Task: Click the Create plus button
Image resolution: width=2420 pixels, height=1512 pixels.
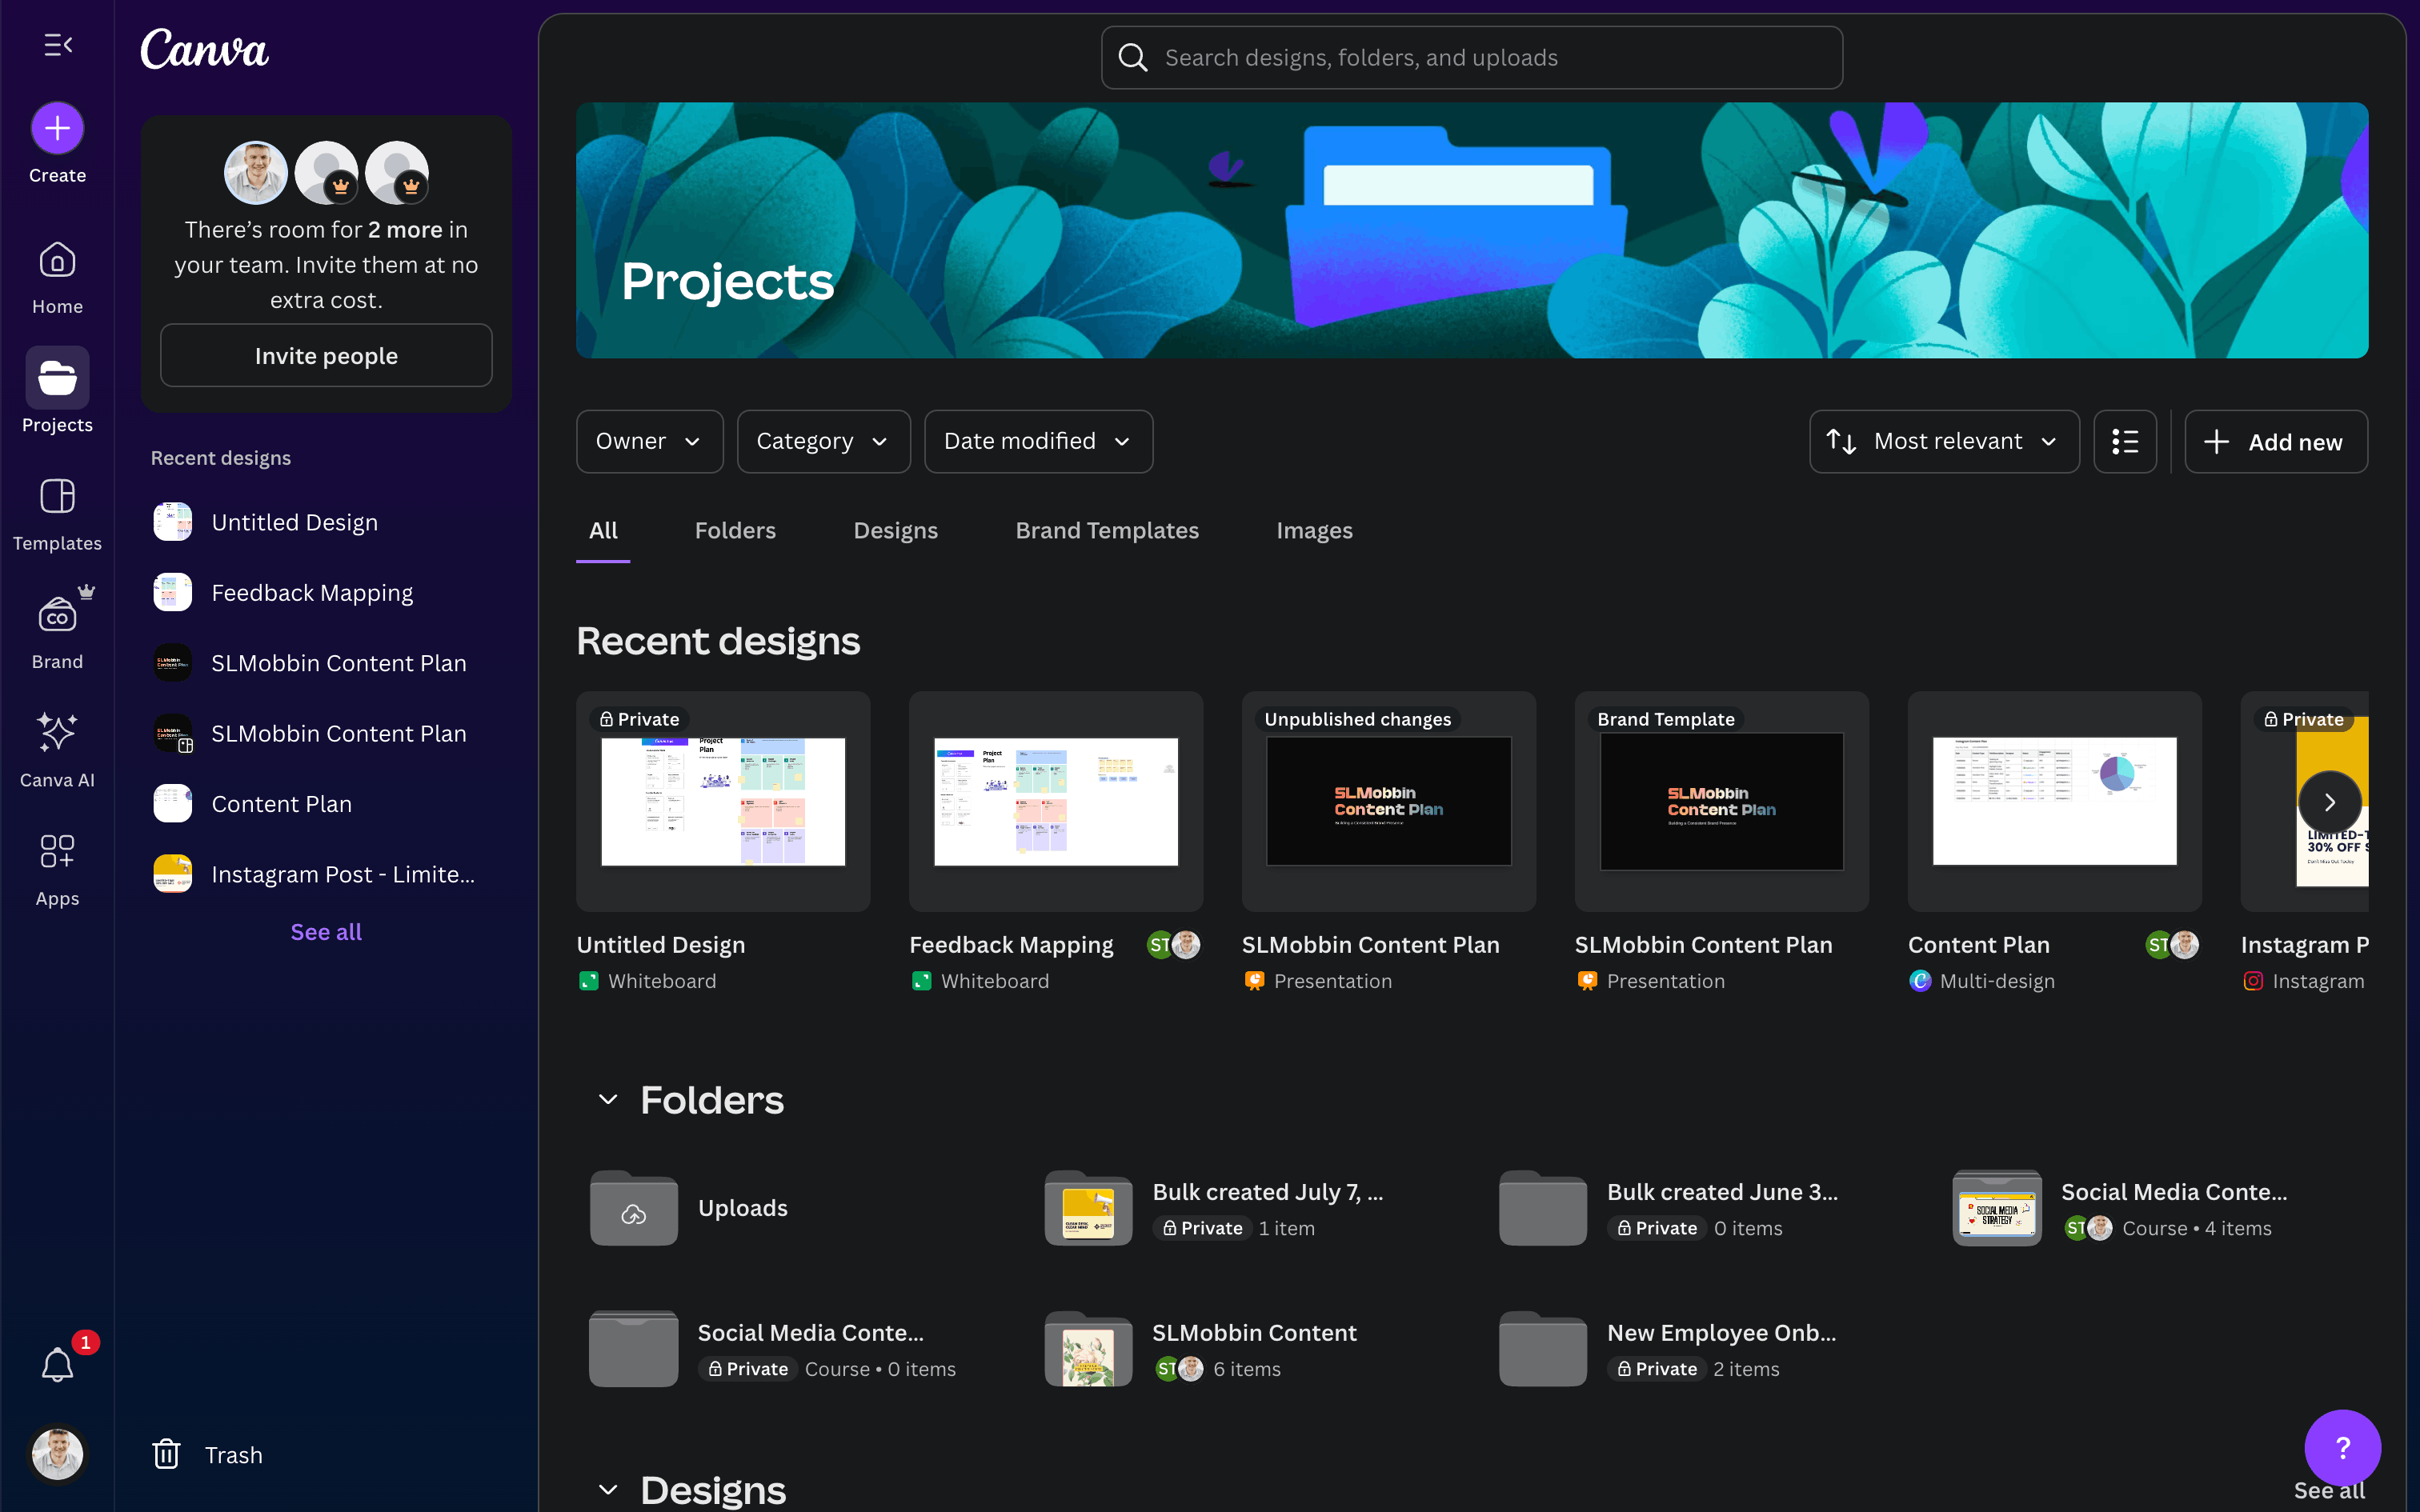Action: pyautogui.click(x=57, y=129)
